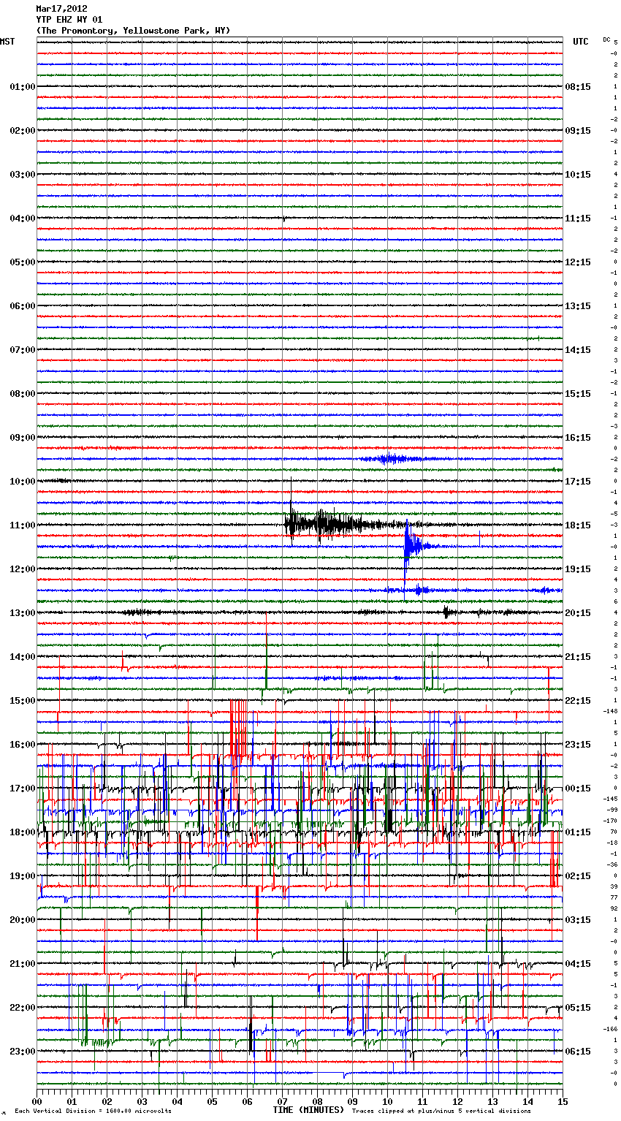The height and width of the screenshot is (1121, 621).
Task: Select the 20:00 MST time label
Action: tap(23, 920)
